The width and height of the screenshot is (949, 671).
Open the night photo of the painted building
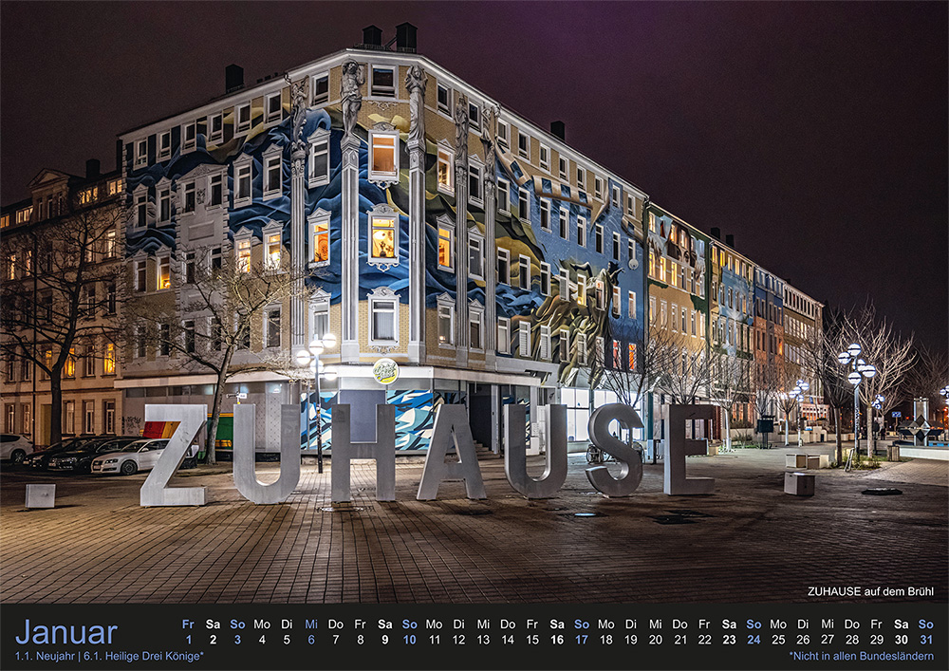pyautogui.click(x=474, y=301)
